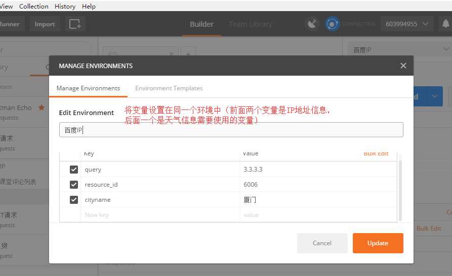Uncheck the query variable checkbox
This screenshot has height=276, width=452.
tap(74, 170)
